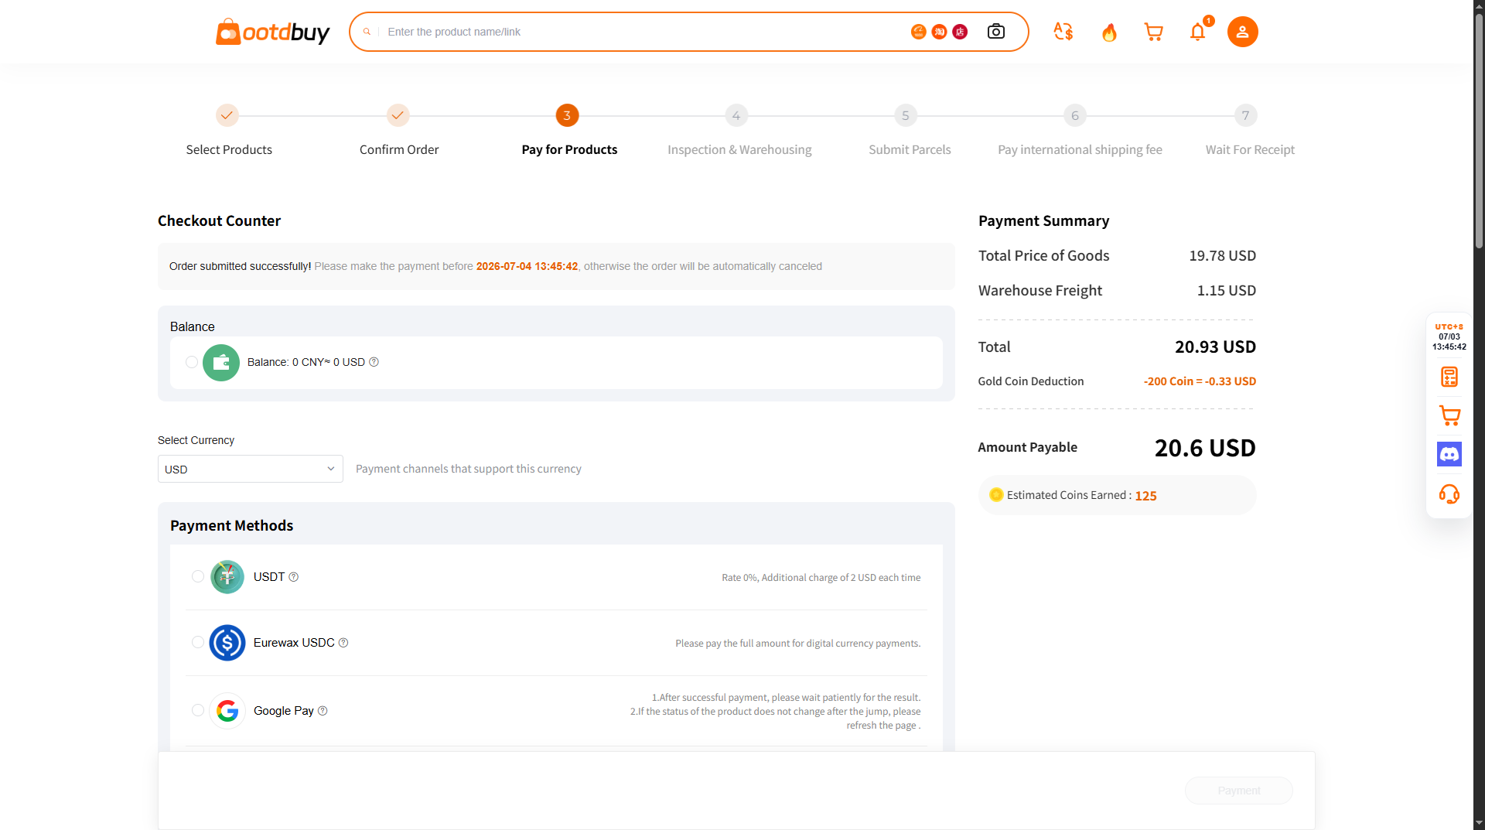Click the Amount Payable 20.6 USD value
Image resolution: width=1485 pixels, height=830 pixels.
point(1205,448)
